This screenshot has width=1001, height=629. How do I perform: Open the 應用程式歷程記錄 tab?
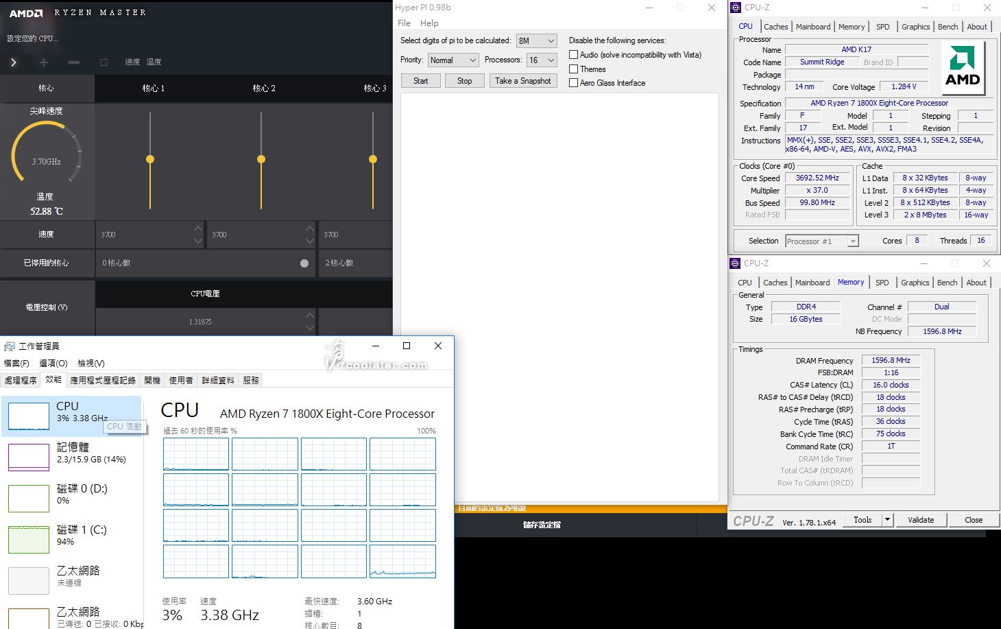click(103, 380)
